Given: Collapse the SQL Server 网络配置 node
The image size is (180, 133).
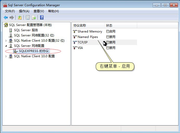Looking at the screenshot, I should [x=6, y=46].
